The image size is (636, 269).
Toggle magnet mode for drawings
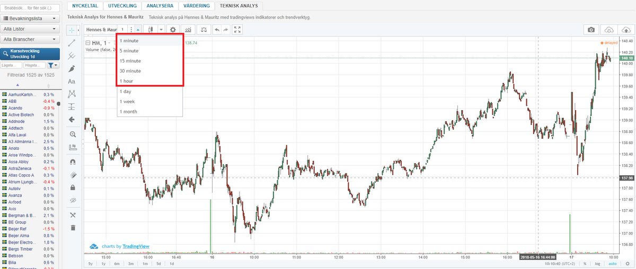click(73, 162)
